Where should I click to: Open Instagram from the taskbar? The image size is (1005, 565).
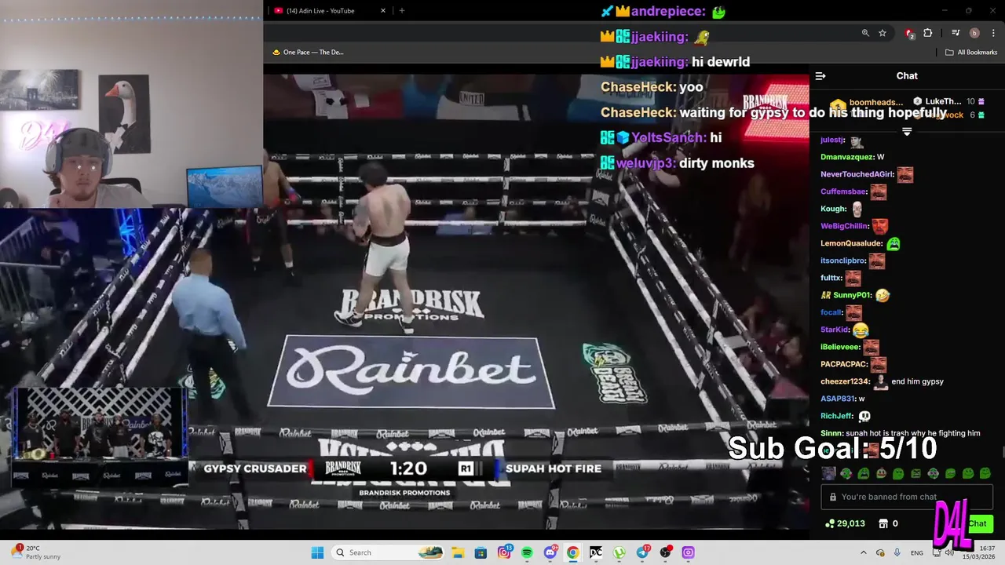point(504,552)
